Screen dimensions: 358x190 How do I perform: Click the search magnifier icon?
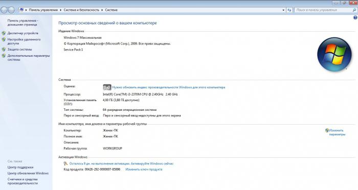tap(354, 10)
